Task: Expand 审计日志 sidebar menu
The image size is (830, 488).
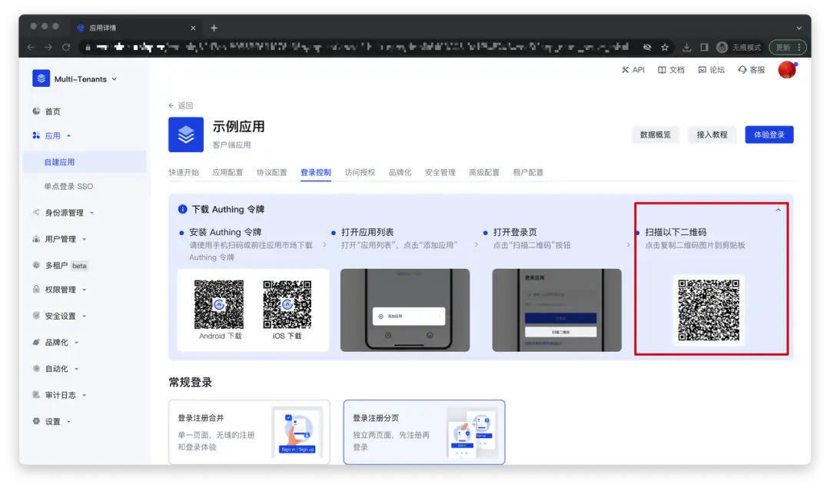Action: [59, 395]
